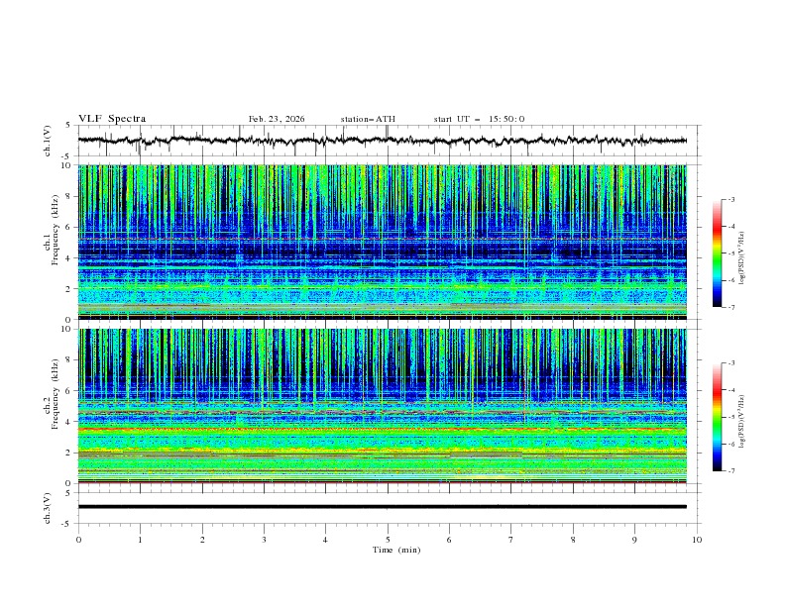Screen dimensions: 785x606
Task: Click the "ch.1(V)" waveform axis label
Action: coord(48,141)
